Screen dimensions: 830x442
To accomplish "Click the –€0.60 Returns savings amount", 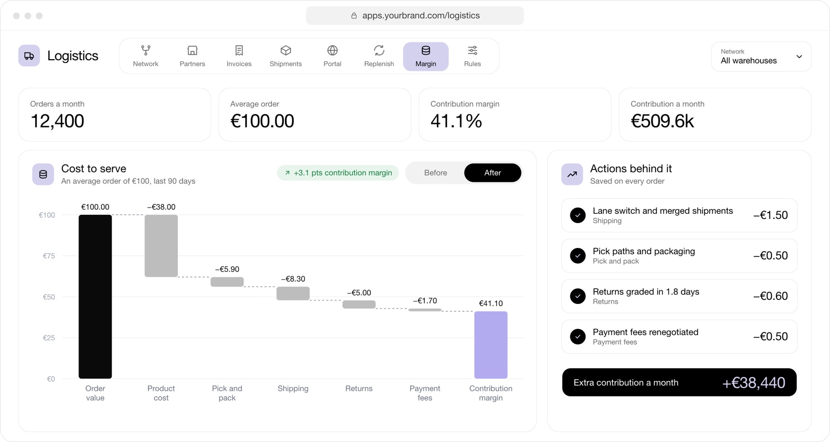I will pyautogui.click(x=770, y=296).
